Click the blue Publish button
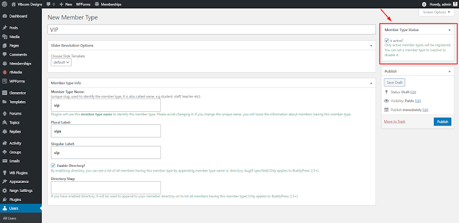459x223 pixels. pos(442,122)
